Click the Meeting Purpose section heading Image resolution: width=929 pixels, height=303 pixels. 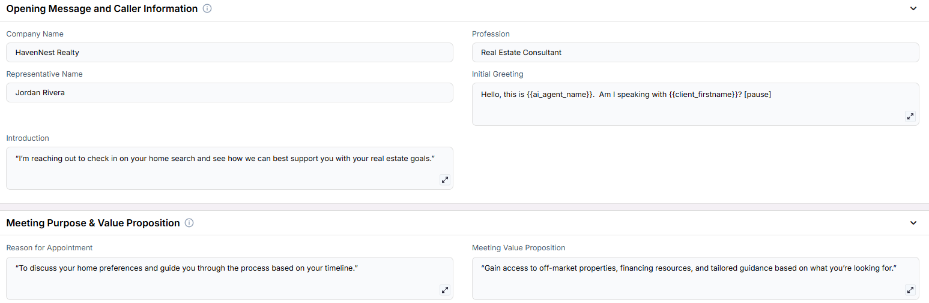coord(93,223)
